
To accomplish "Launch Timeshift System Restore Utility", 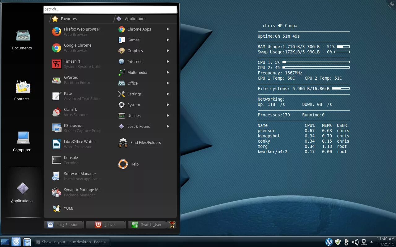I will pos(76,64).
